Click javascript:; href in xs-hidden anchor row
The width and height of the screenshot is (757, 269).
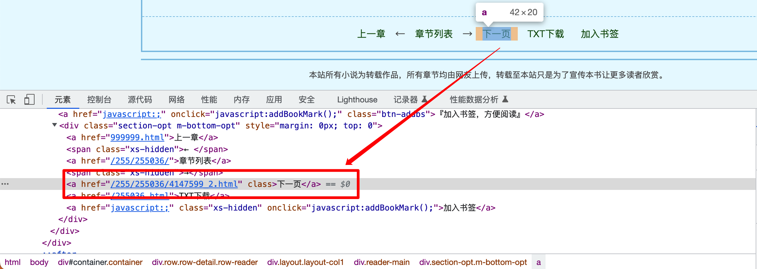click(140, 208)
